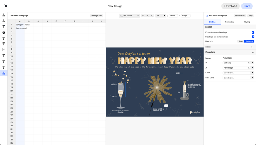Open the Data Label binding dropdown
The width and height of the screenshot is (256, 145).
pyautogui.click(x=238, y=78)
